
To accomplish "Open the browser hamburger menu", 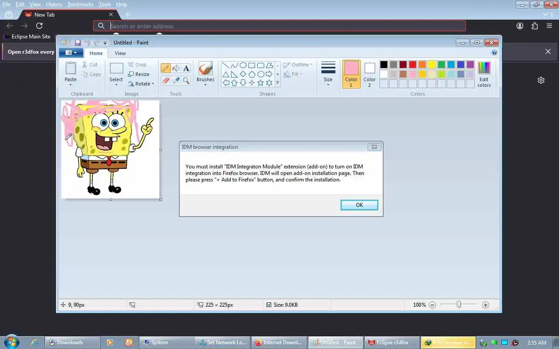I will (549, 26).
